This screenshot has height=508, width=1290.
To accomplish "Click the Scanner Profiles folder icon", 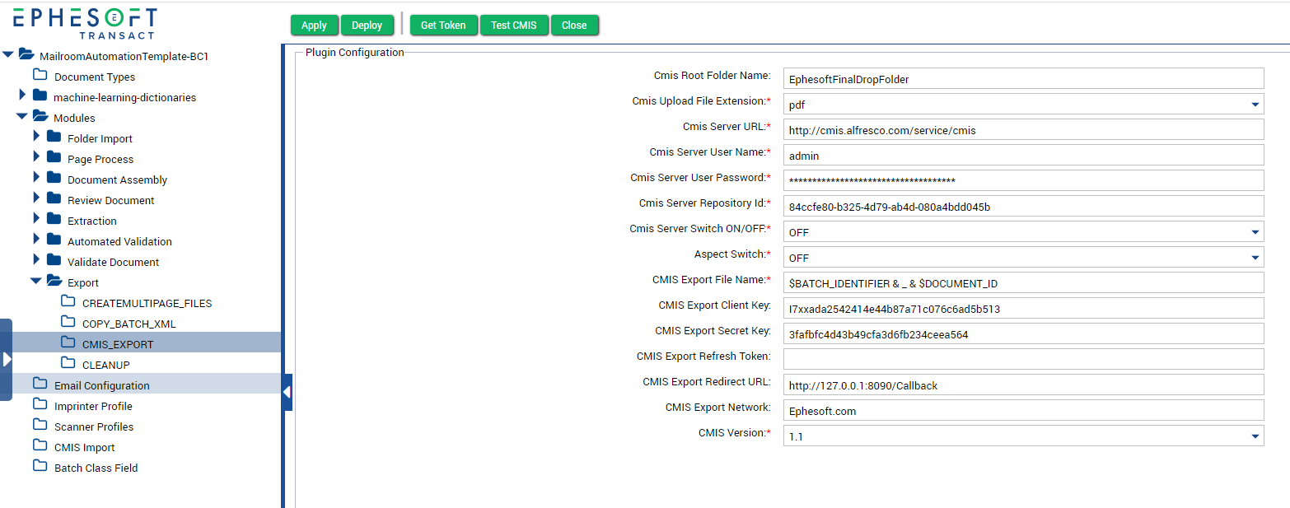I will [x=40, y=425].
